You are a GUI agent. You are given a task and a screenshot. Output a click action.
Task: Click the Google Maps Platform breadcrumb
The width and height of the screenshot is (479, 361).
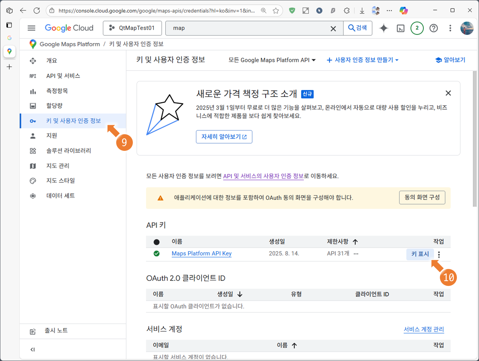[x=70, y=44]
